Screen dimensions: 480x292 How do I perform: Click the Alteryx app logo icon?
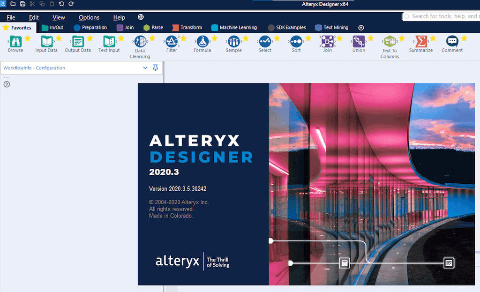pyautogui.click(x=3, y=4)
